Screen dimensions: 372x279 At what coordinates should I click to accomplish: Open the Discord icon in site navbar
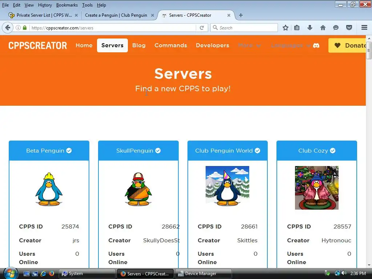(316, 45)
